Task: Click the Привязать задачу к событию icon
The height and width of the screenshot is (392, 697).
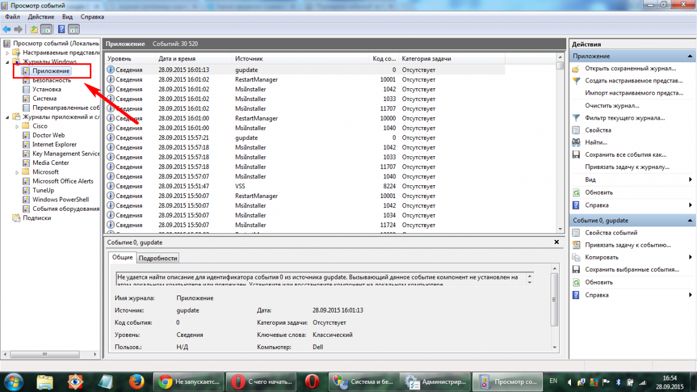Action: pyautogui.click(x=576, y=245)
